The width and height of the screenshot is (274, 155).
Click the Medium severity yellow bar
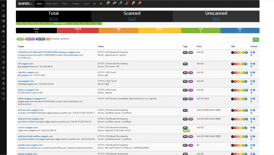coord(159,30)
